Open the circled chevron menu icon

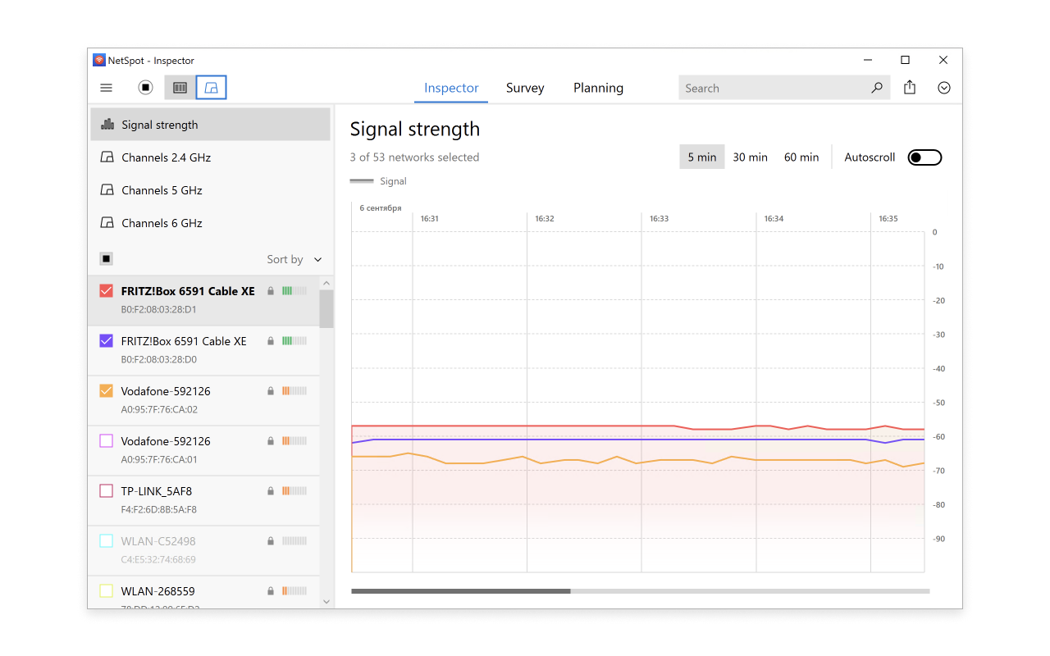[944, 88]
